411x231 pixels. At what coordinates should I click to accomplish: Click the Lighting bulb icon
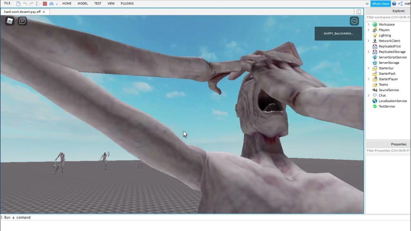[x=375, y=35]
